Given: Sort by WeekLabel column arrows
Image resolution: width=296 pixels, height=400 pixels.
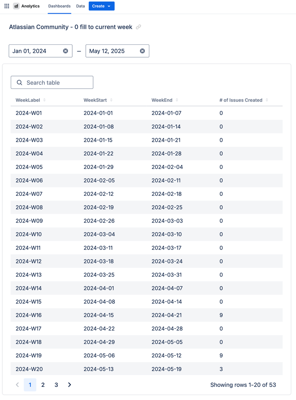Looking at the screenshot, I should (45, 100).
